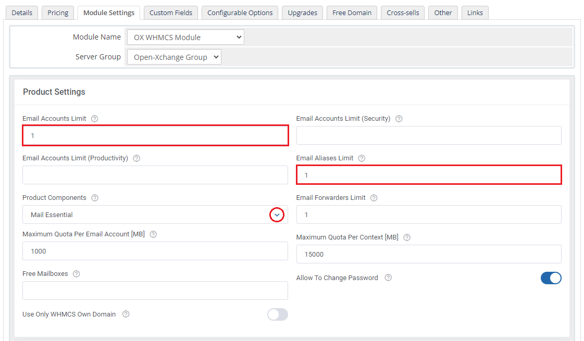Click the Email Accounts Limit input field

[155, 135]
